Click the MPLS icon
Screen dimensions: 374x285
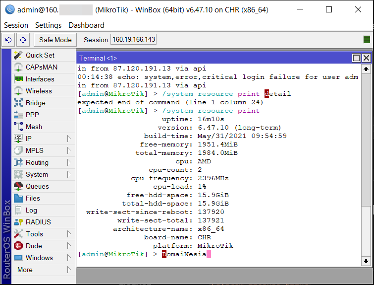18,150
